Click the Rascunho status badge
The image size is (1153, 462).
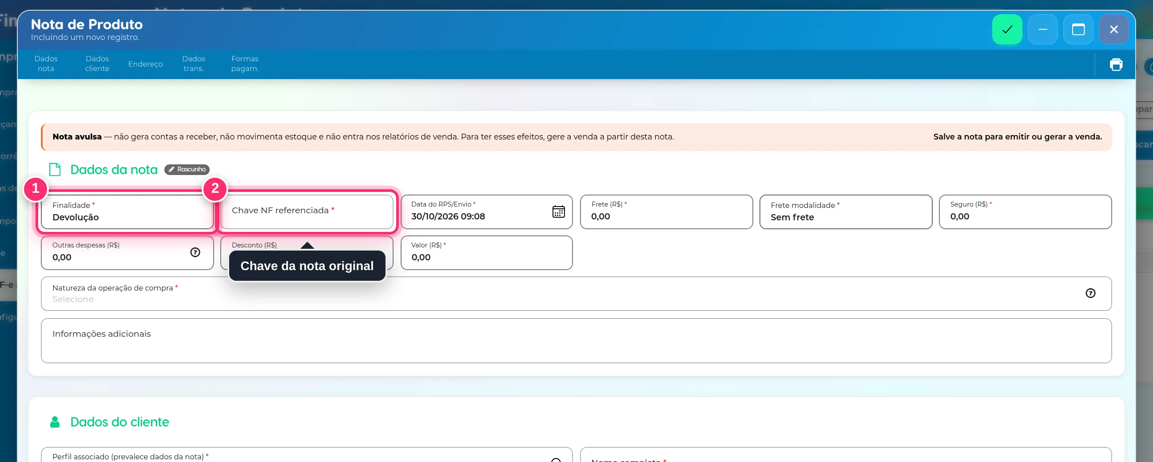(187, 169)
